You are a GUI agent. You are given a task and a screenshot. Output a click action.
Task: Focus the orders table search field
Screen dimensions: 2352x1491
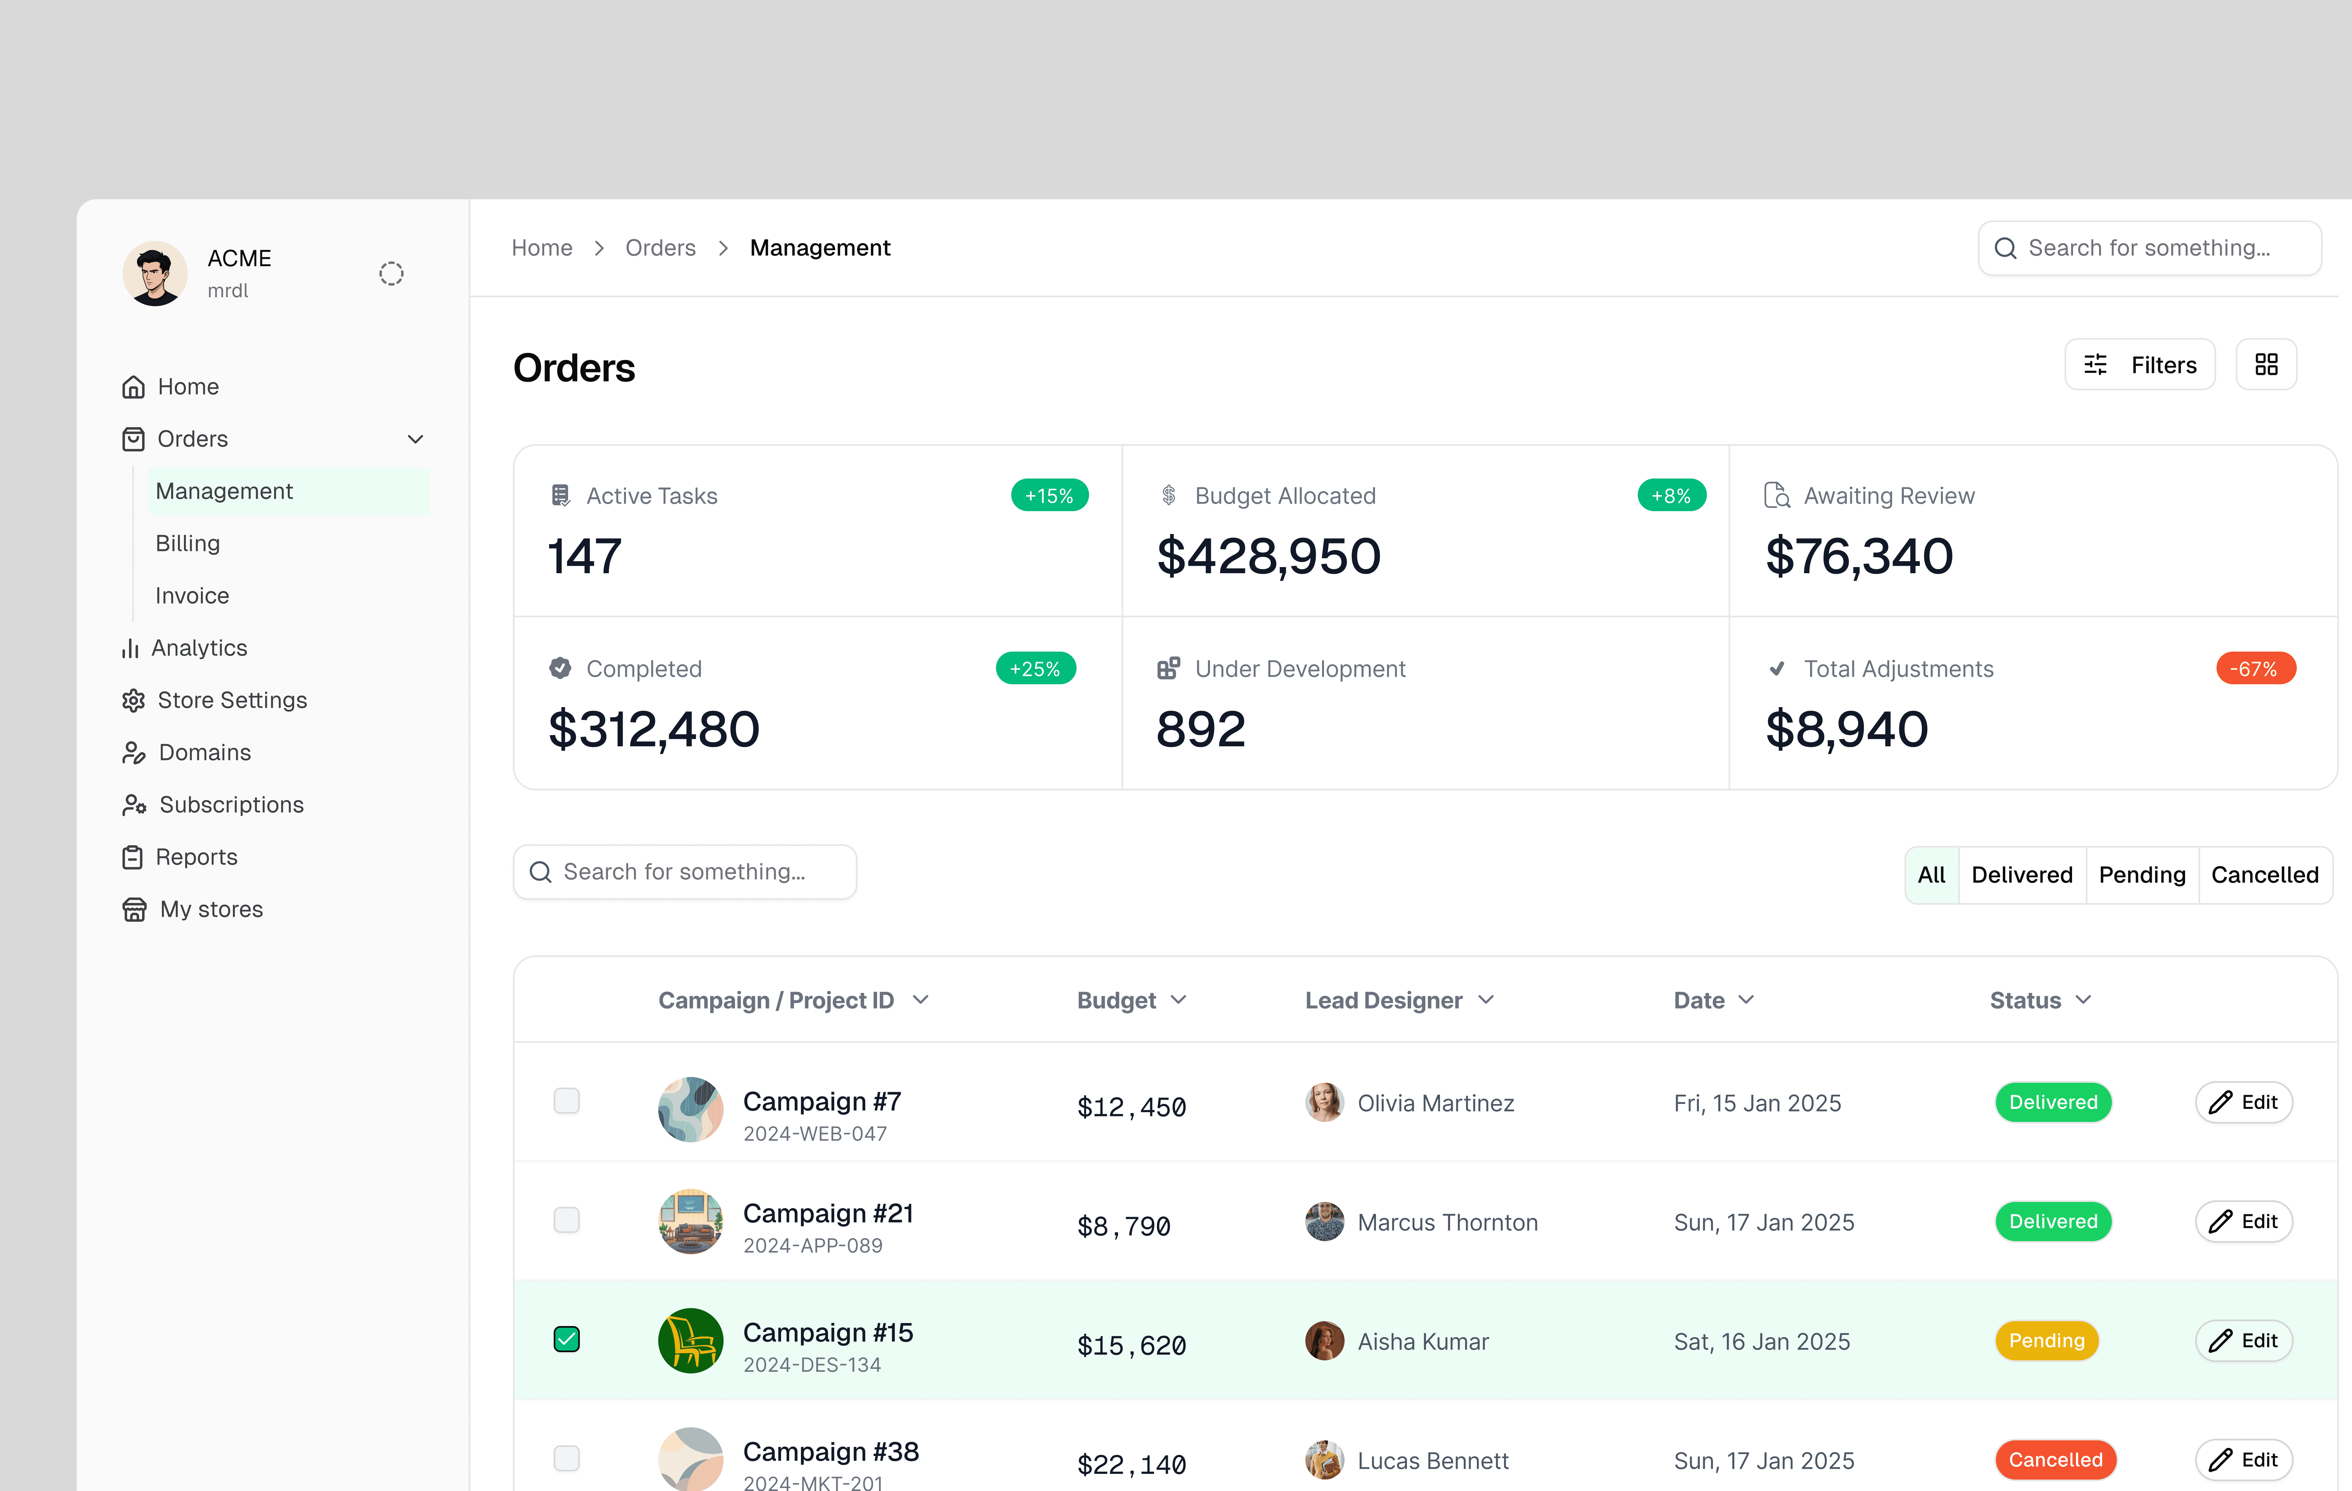pyautogui.click(x=685, y=872)
